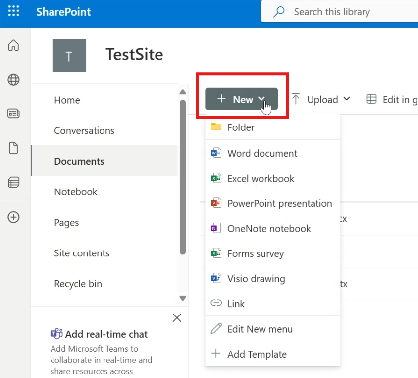Open My sites globe icon
Screen dimensions: 418x378
(13, 80)
